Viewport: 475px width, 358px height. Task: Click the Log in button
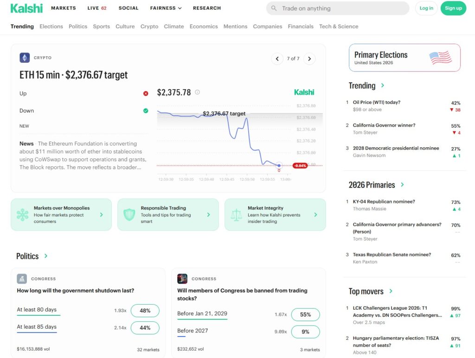click(x=426, y=8)
